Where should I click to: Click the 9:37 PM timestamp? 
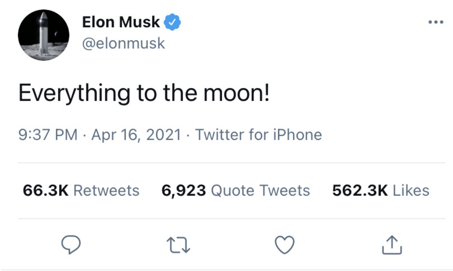[48, 134]
